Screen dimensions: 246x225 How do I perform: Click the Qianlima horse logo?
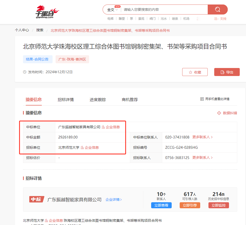point(47,12)
